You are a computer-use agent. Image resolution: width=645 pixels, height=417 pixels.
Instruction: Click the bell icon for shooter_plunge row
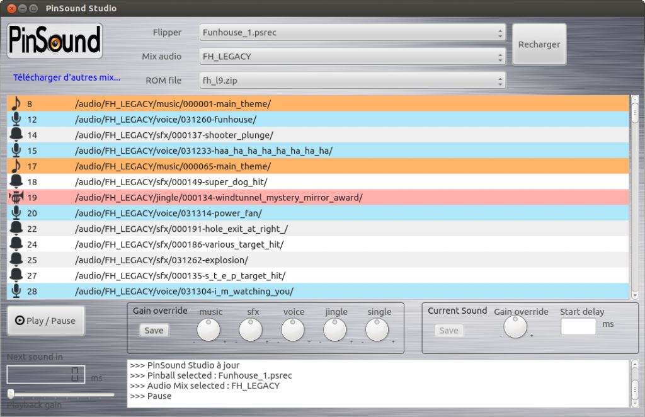16,135
